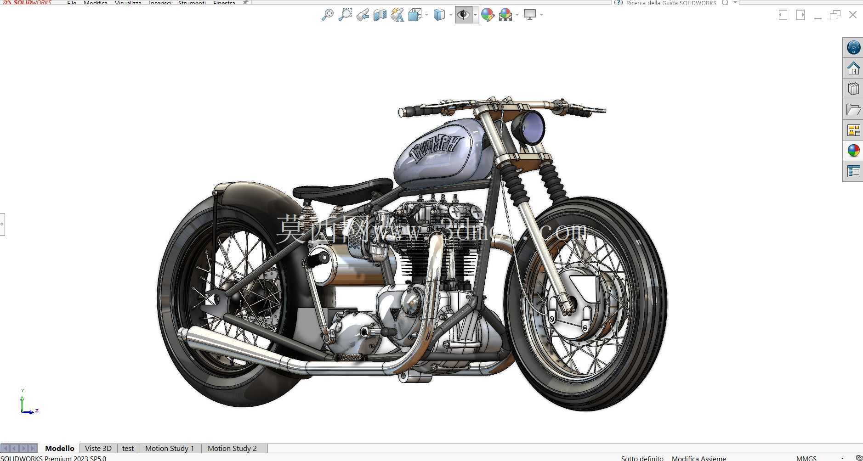Open the File Explorer folder panel icon
The image size is (863, 461).
coord(853,110)
